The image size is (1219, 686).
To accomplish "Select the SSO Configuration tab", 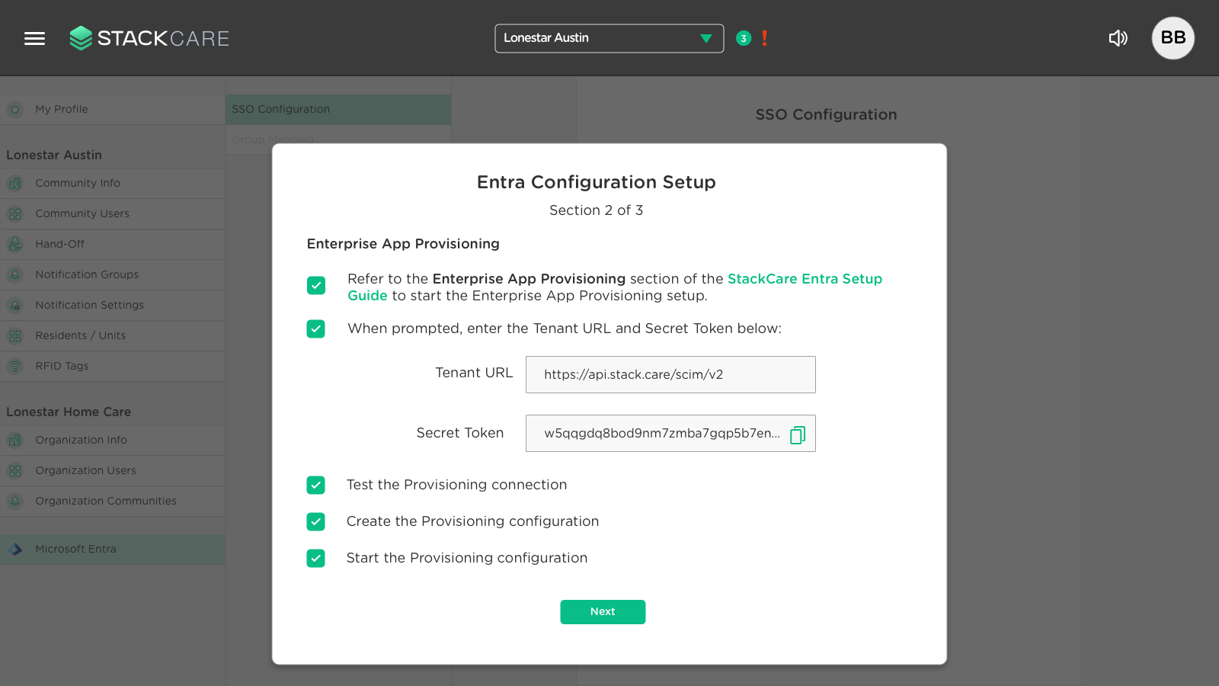I will tap(338, 110).
